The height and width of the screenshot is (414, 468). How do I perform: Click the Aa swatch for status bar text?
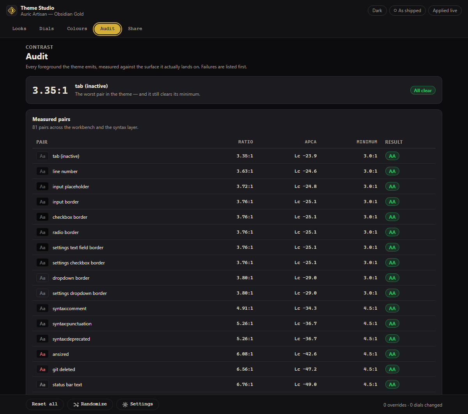[x=43, y=384]
